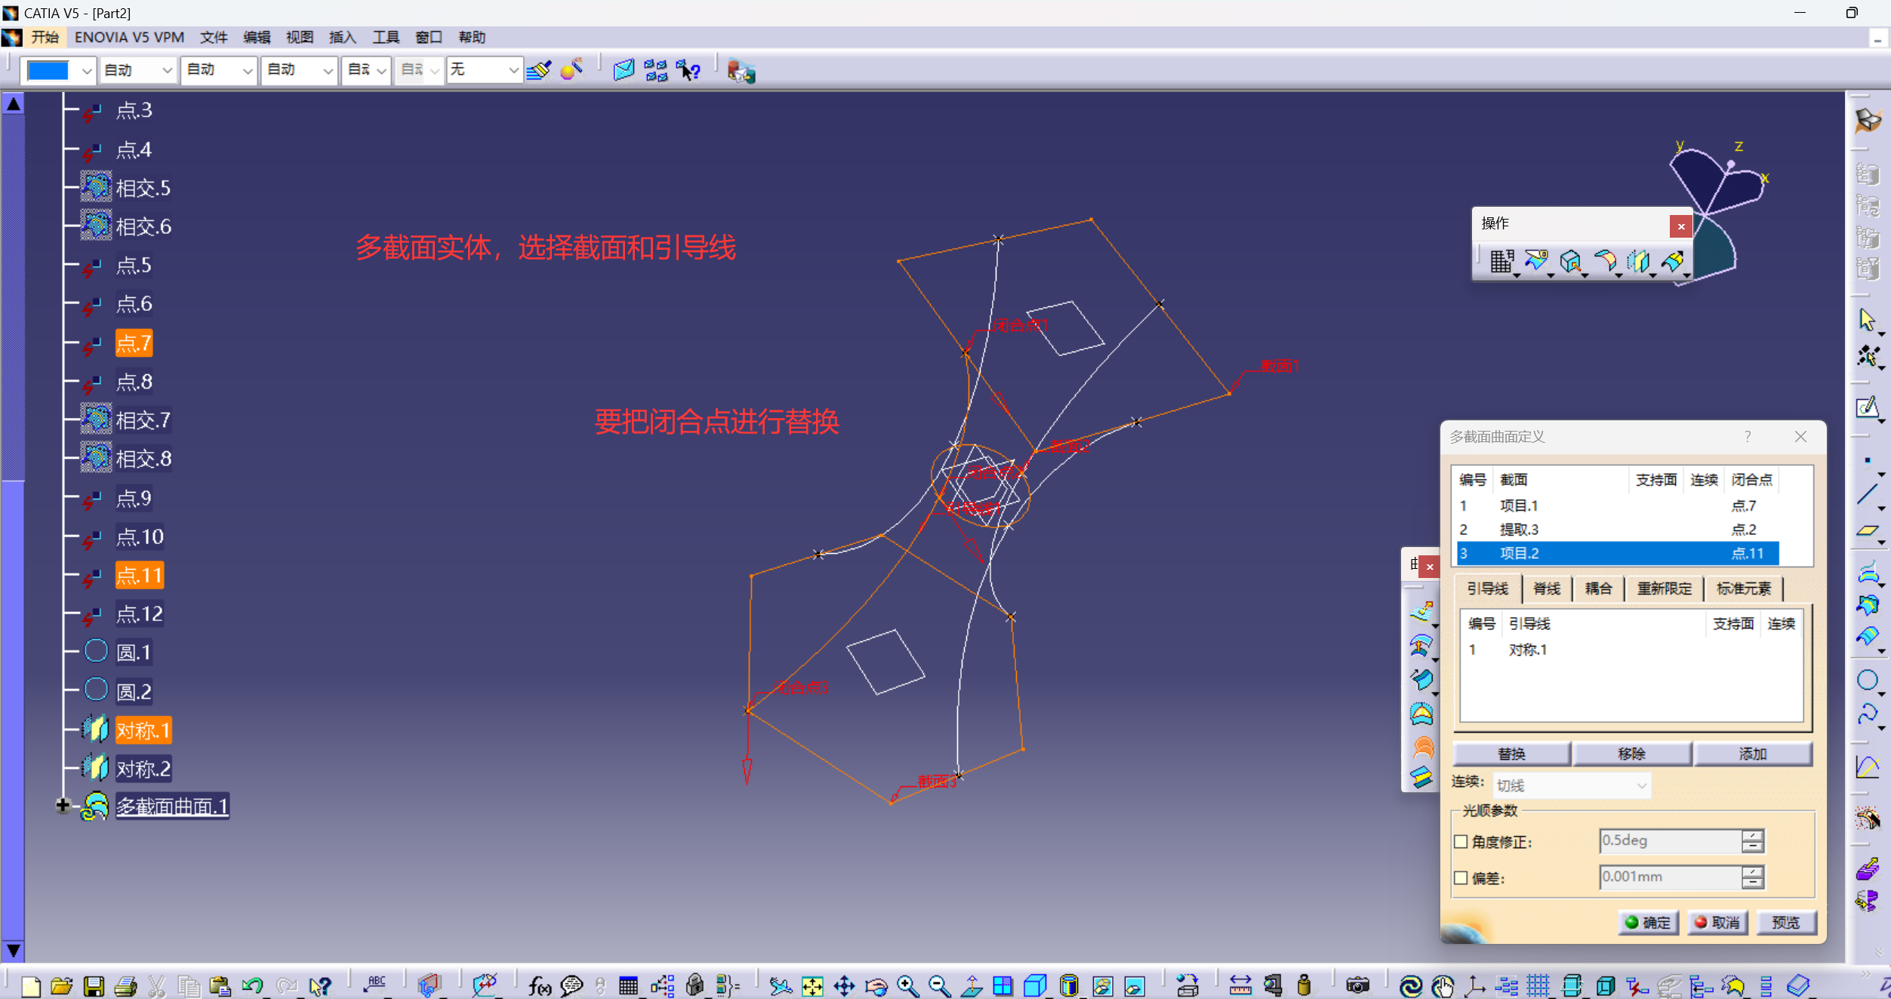Click the Save icon in bottom toolbar
This screenshot has width=1891, height=999.
94,986
